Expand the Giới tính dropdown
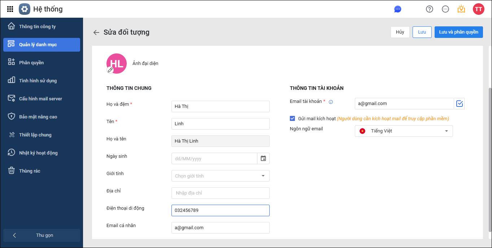The height and width of the screenshot is (248, 492). [x=220, y=176]
